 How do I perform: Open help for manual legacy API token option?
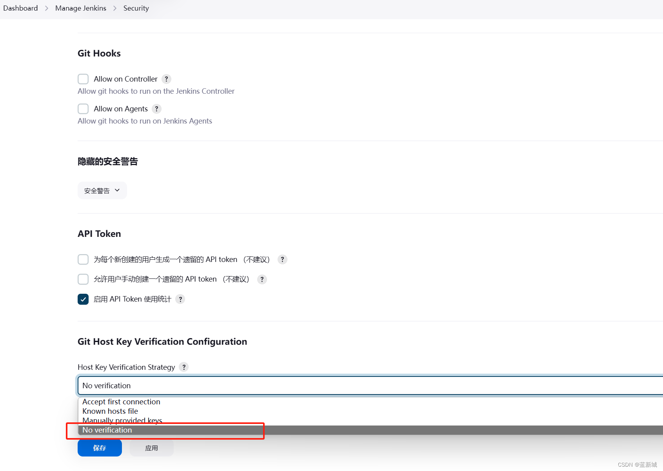(262, 279)
